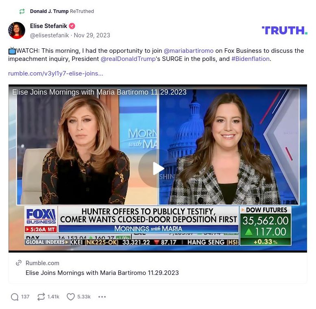Open the Nov 29, 2023 post timestamp
The image size is (316, 309).
(92, 35)
